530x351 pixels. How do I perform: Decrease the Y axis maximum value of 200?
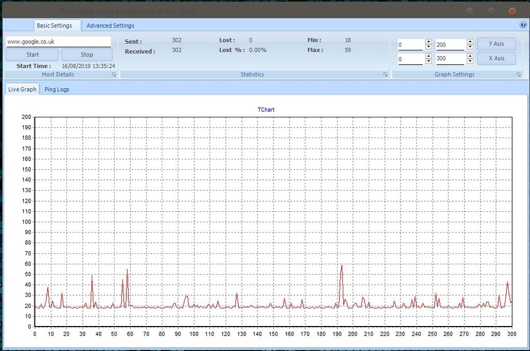point(470,48)
